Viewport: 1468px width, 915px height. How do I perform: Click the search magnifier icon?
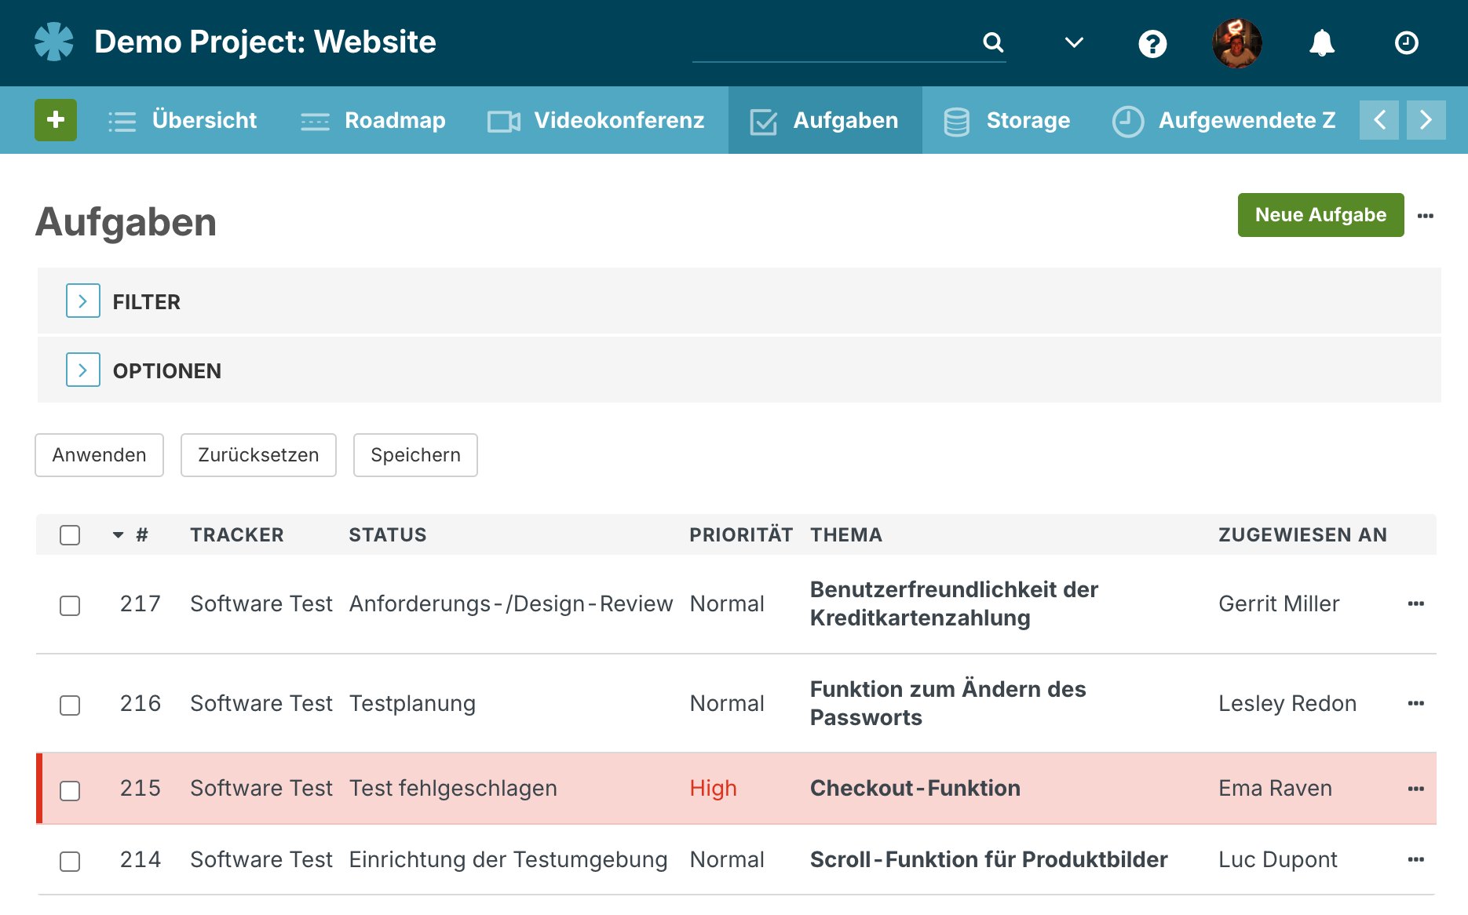pyautogui.click(x=993, y=42)
